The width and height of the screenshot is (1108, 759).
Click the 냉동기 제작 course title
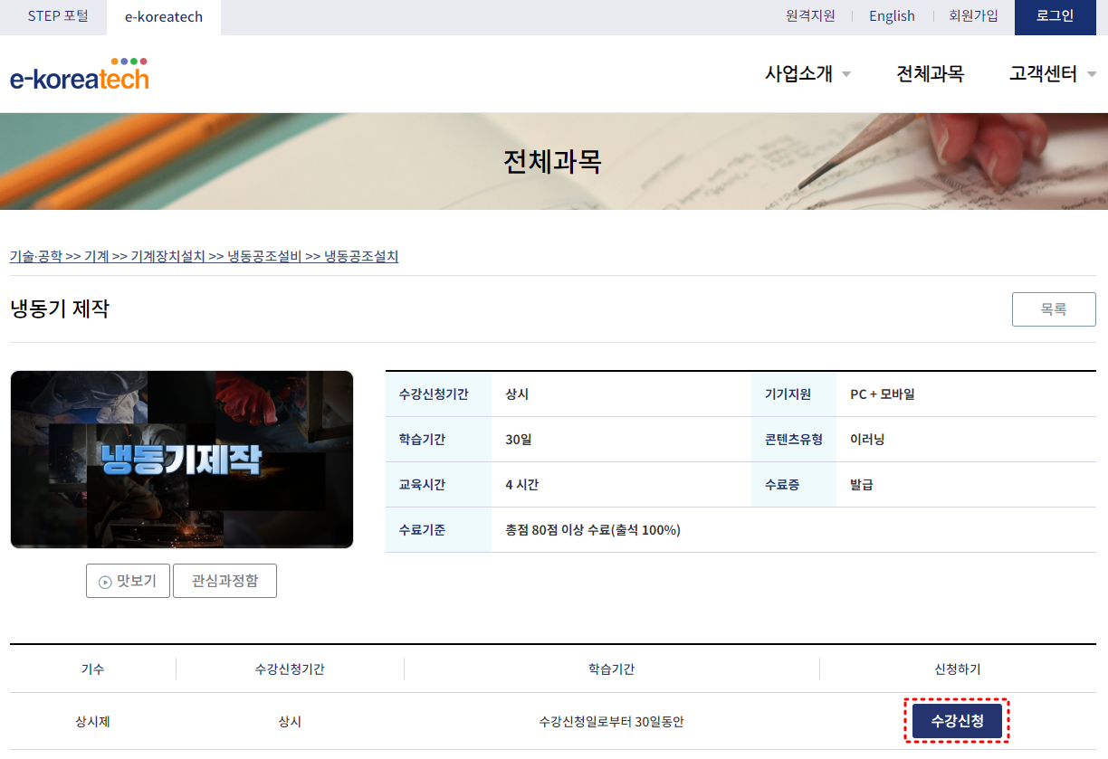coord(60,308)
